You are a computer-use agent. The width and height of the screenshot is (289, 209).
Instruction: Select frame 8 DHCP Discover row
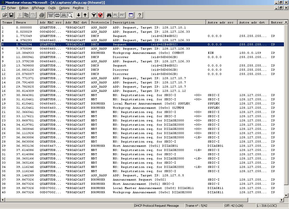pyautogui.click(x=142, y=57)
